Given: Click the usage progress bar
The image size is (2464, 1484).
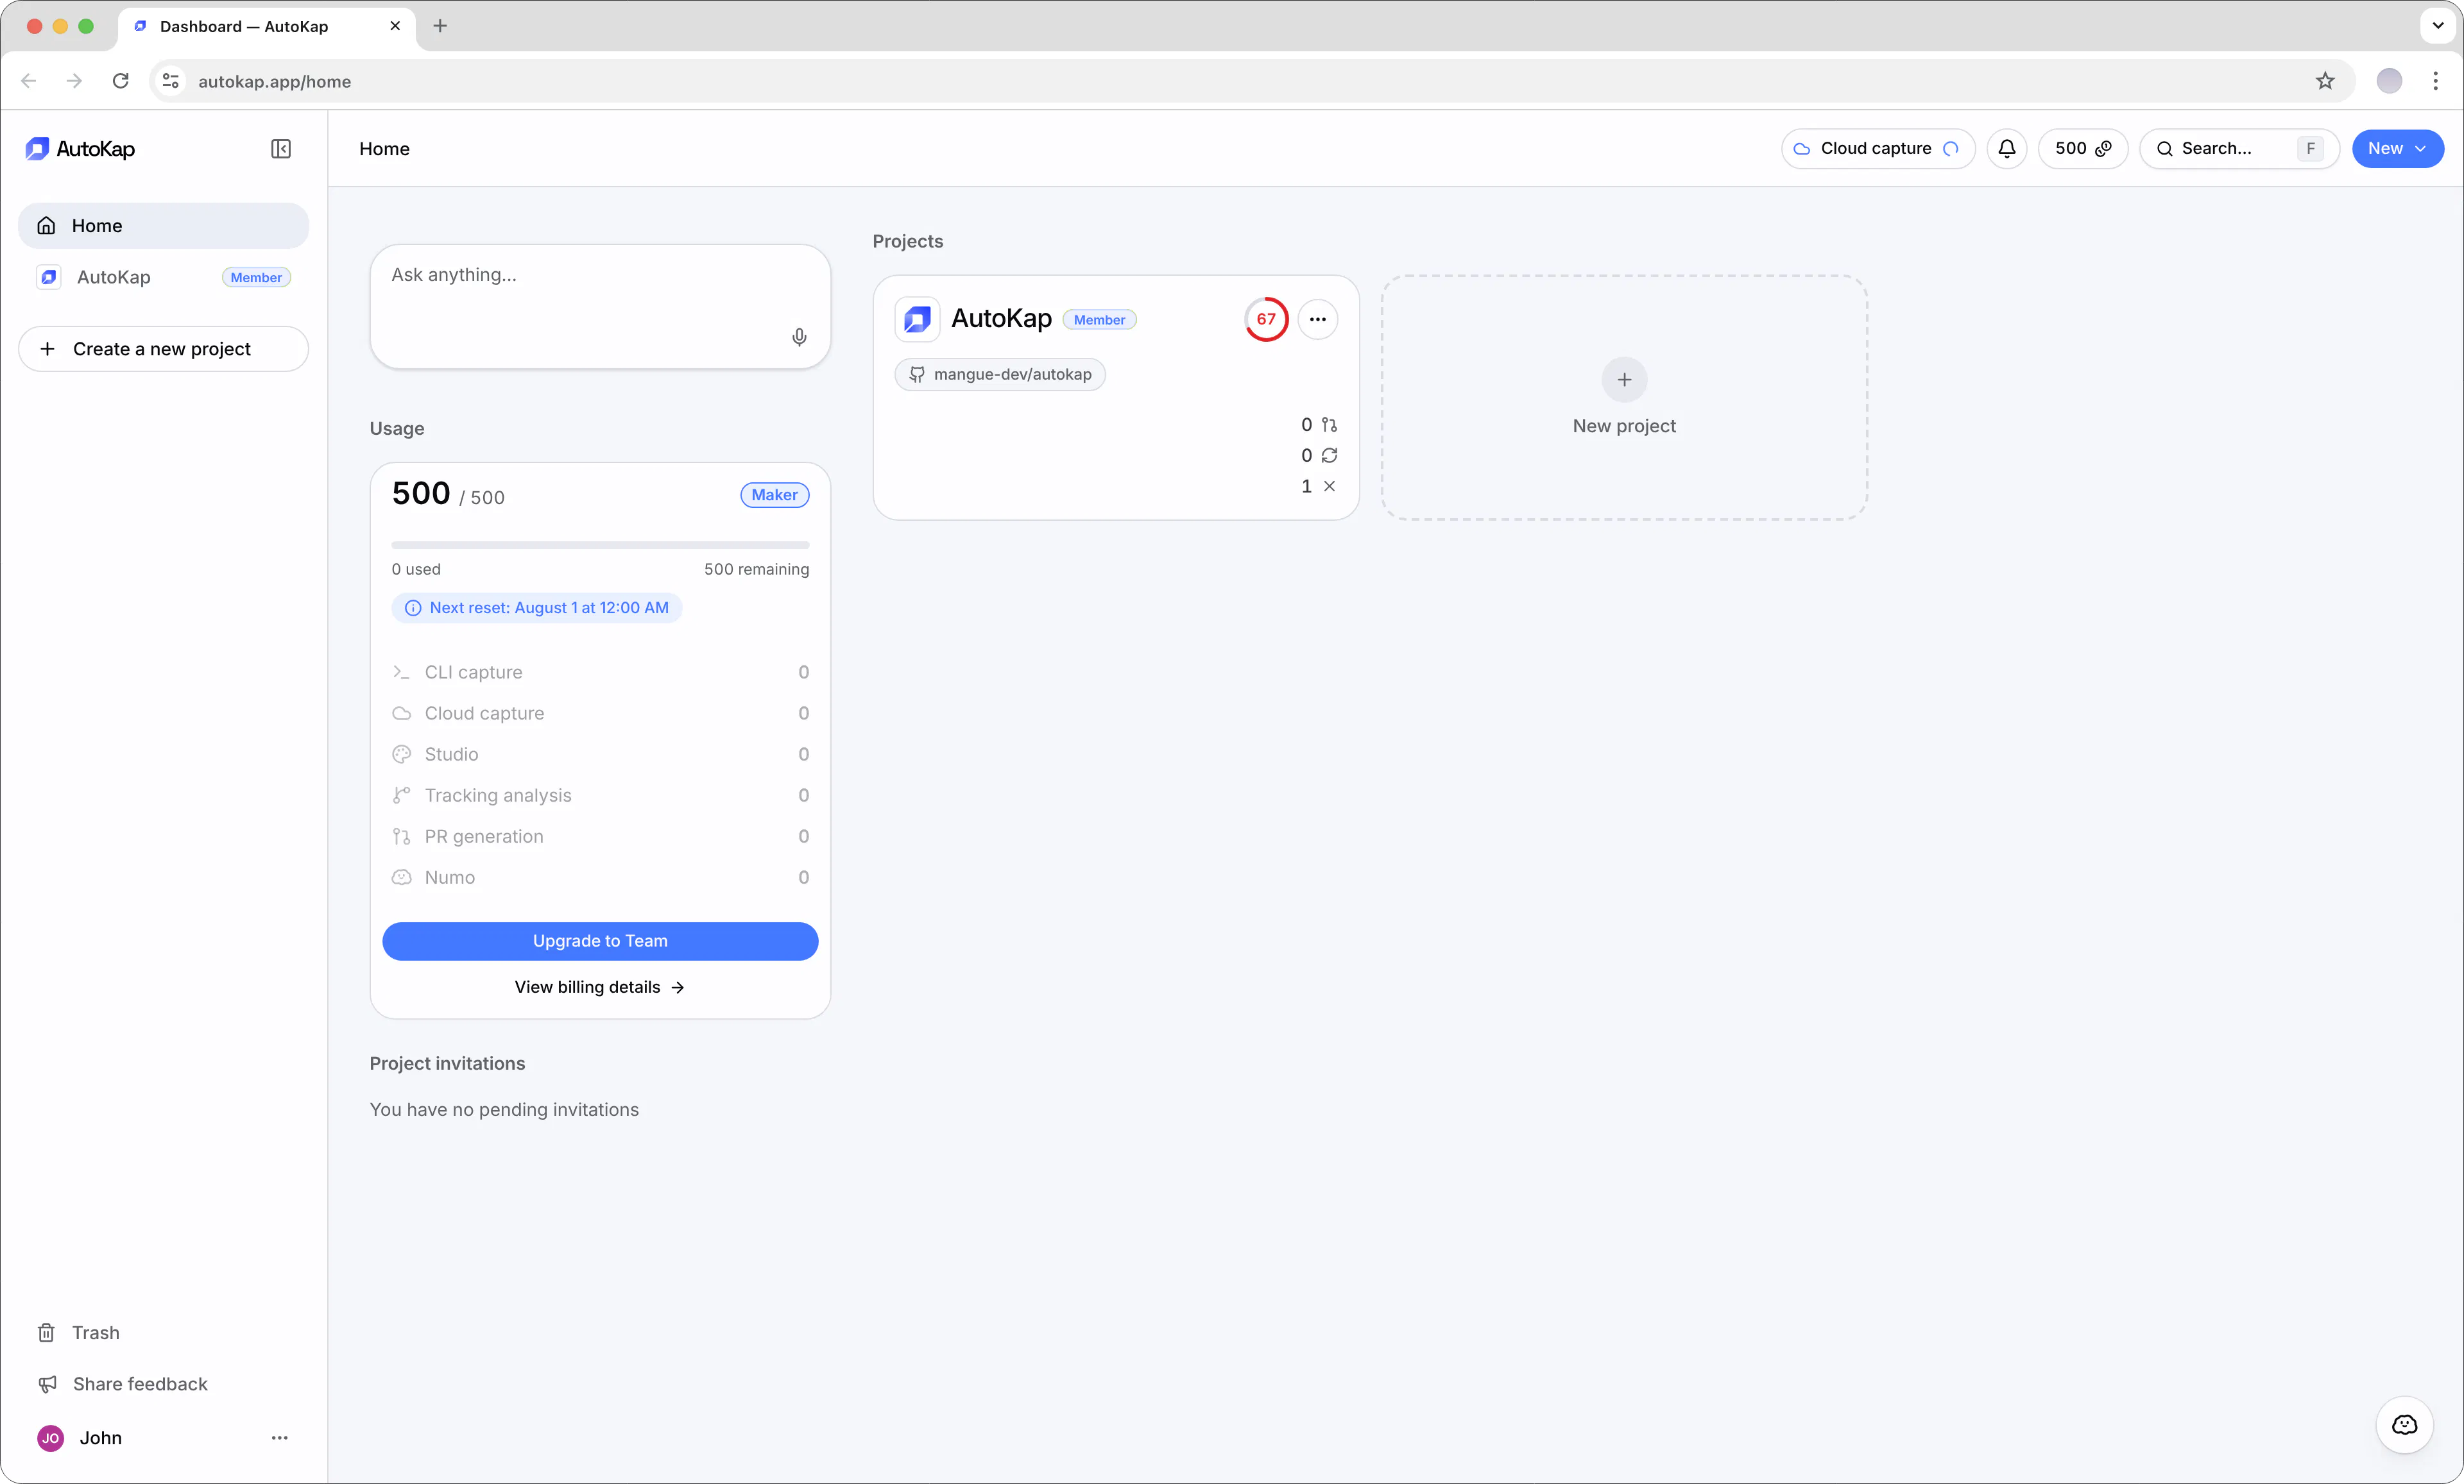Looking at the screenshot, I should (x=600, y=544).
